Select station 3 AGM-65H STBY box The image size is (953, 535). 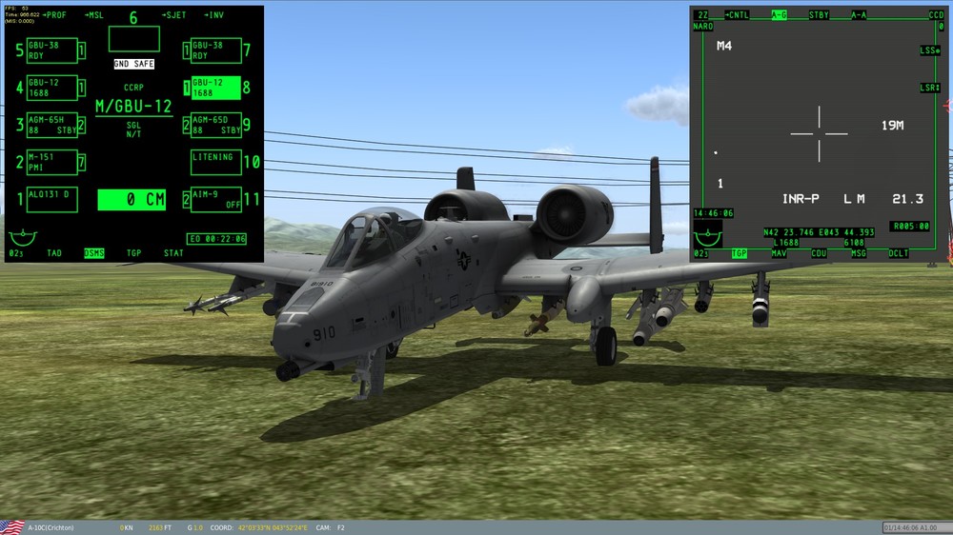click(x=52, y=125)
